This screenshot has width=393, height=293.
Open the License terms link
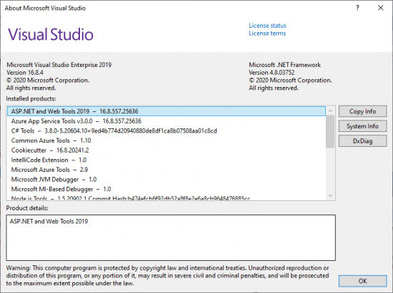[x=267, y=34]
